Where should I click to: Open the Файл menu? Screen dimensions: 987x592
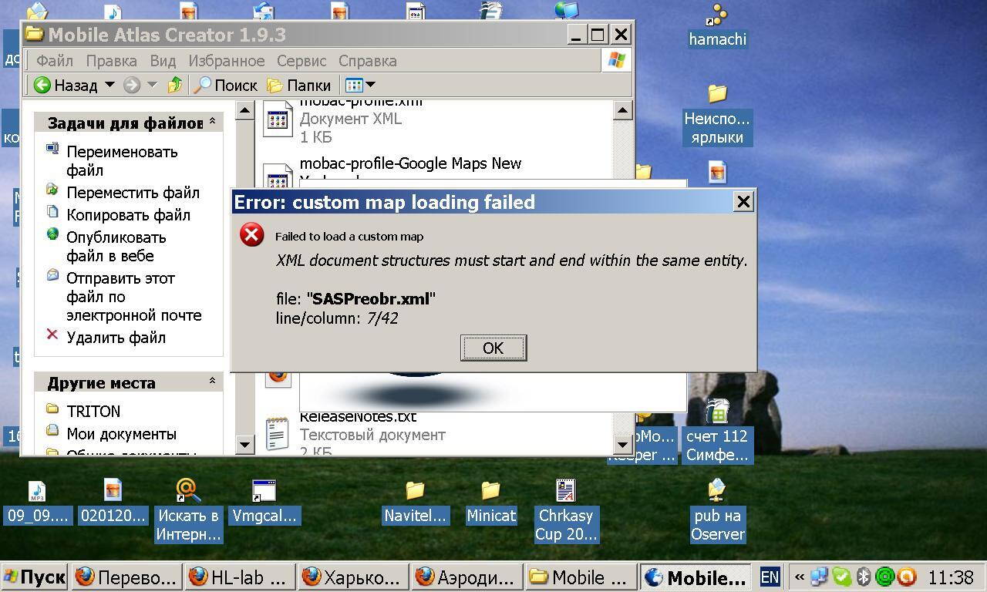[54, 60]
